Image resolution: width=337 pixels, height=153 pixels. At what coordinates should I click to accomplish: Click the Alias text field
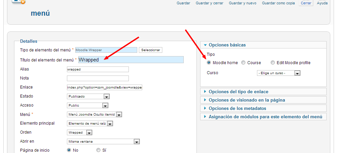(x=98, y=69)
